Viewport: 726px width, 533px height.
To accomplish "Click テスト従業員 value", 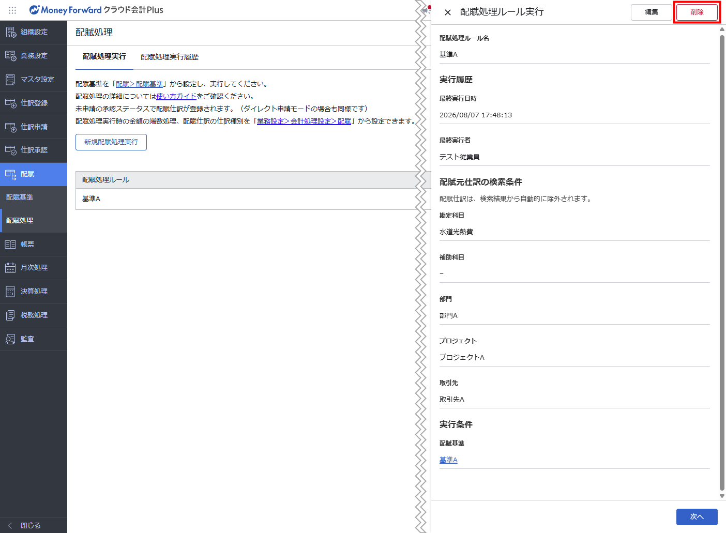I will click(x=460, y=157).
